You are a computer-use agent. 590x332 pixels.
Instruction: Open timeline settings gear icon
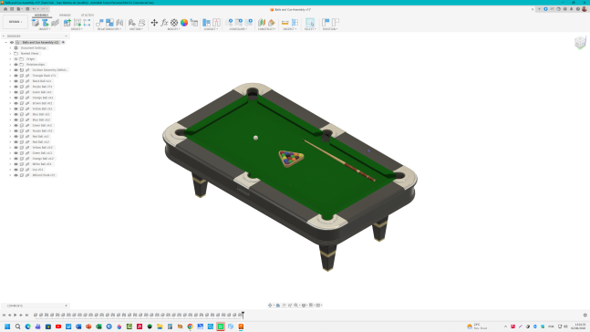click(585, 315)
